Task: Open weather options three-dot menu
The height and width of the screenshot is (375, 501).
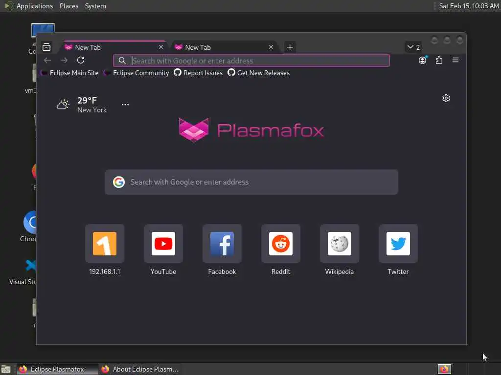Action: coord(125,104)
